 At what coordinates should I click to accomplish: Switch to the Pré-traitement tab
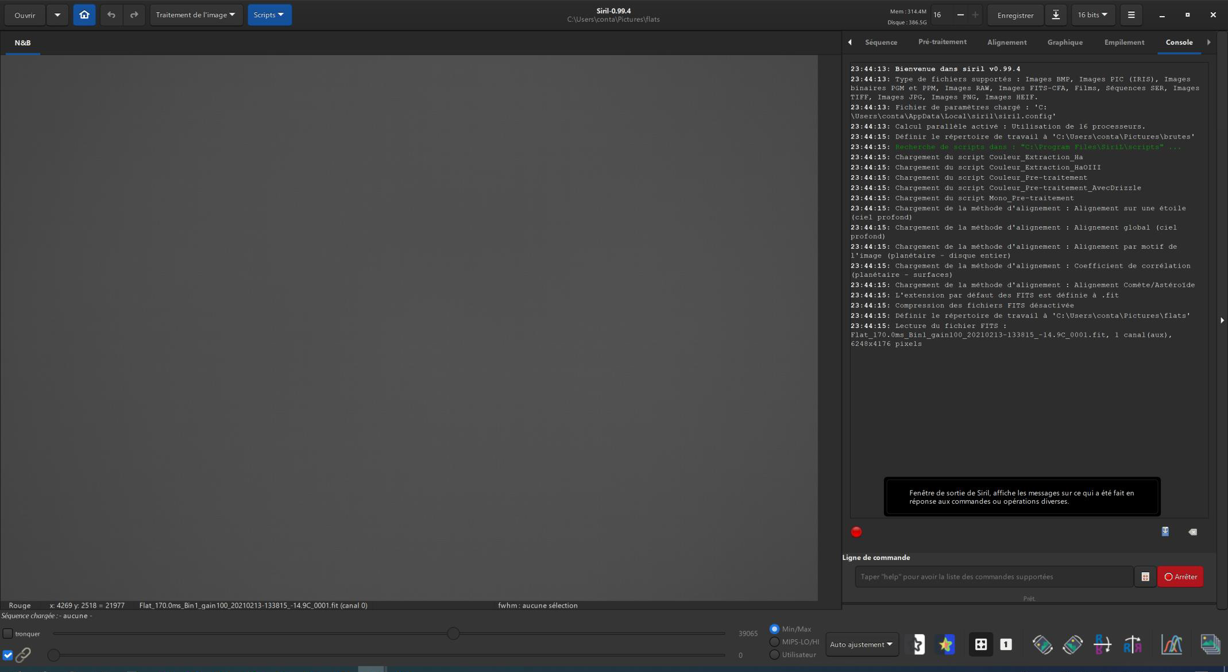point(942,42)
